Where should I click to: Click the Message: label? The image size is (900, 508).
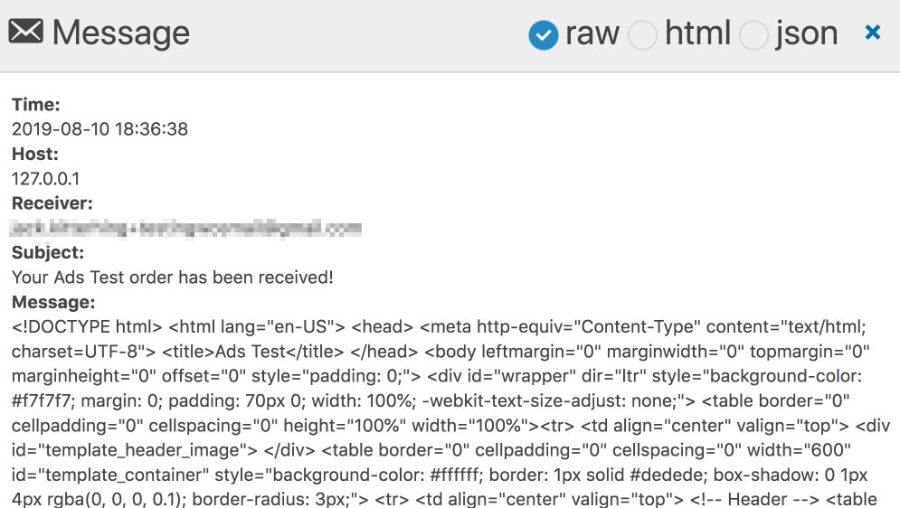click(x=53, y=302)
